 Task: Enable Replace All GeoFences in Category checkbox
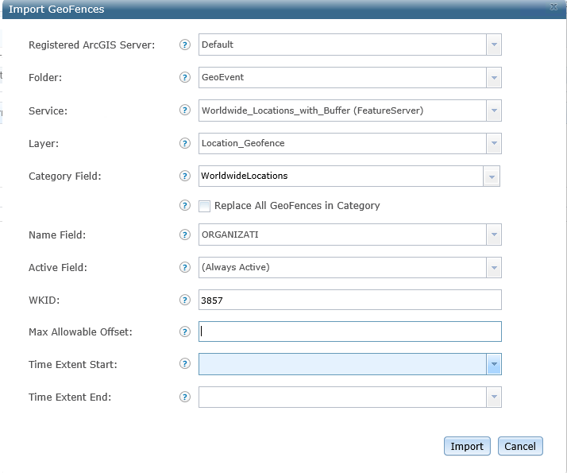(x=204, y=206)
